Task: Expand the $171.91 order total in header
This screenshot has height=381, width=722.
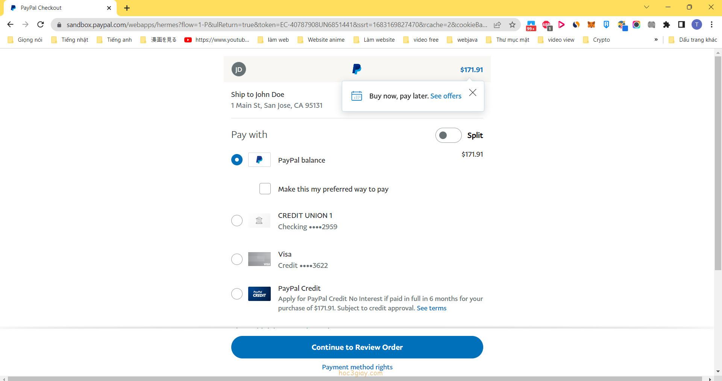Action: (x=471, y=70)
